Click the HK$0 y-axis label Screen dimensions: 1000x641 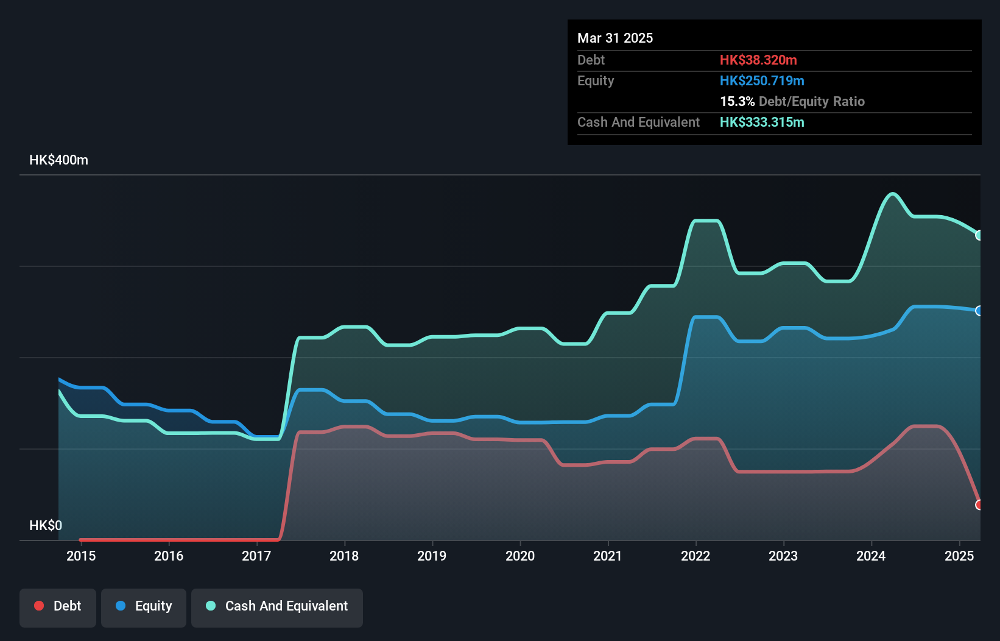coord(46,525)
